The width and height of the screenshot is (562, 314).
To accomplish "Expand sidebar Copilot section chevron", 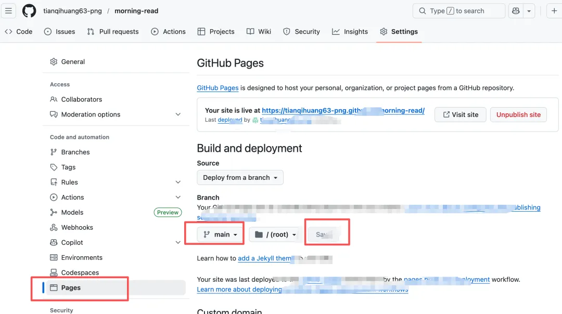I will [178, 242].
